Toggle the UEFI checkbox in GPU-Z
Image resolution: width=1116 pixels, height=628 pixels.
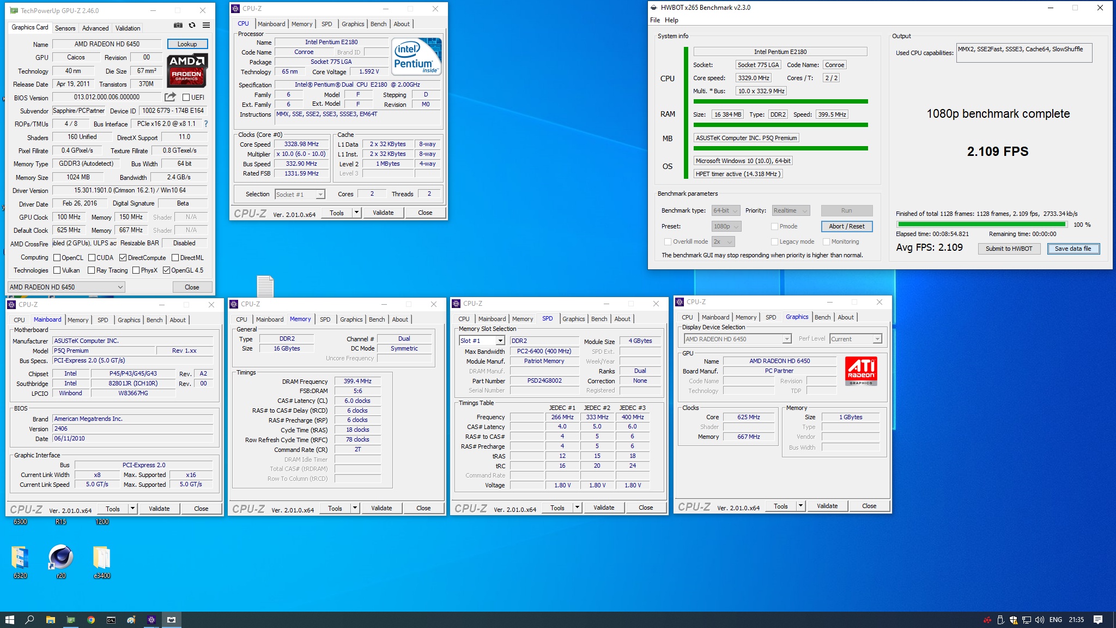[x=186, y=98]
